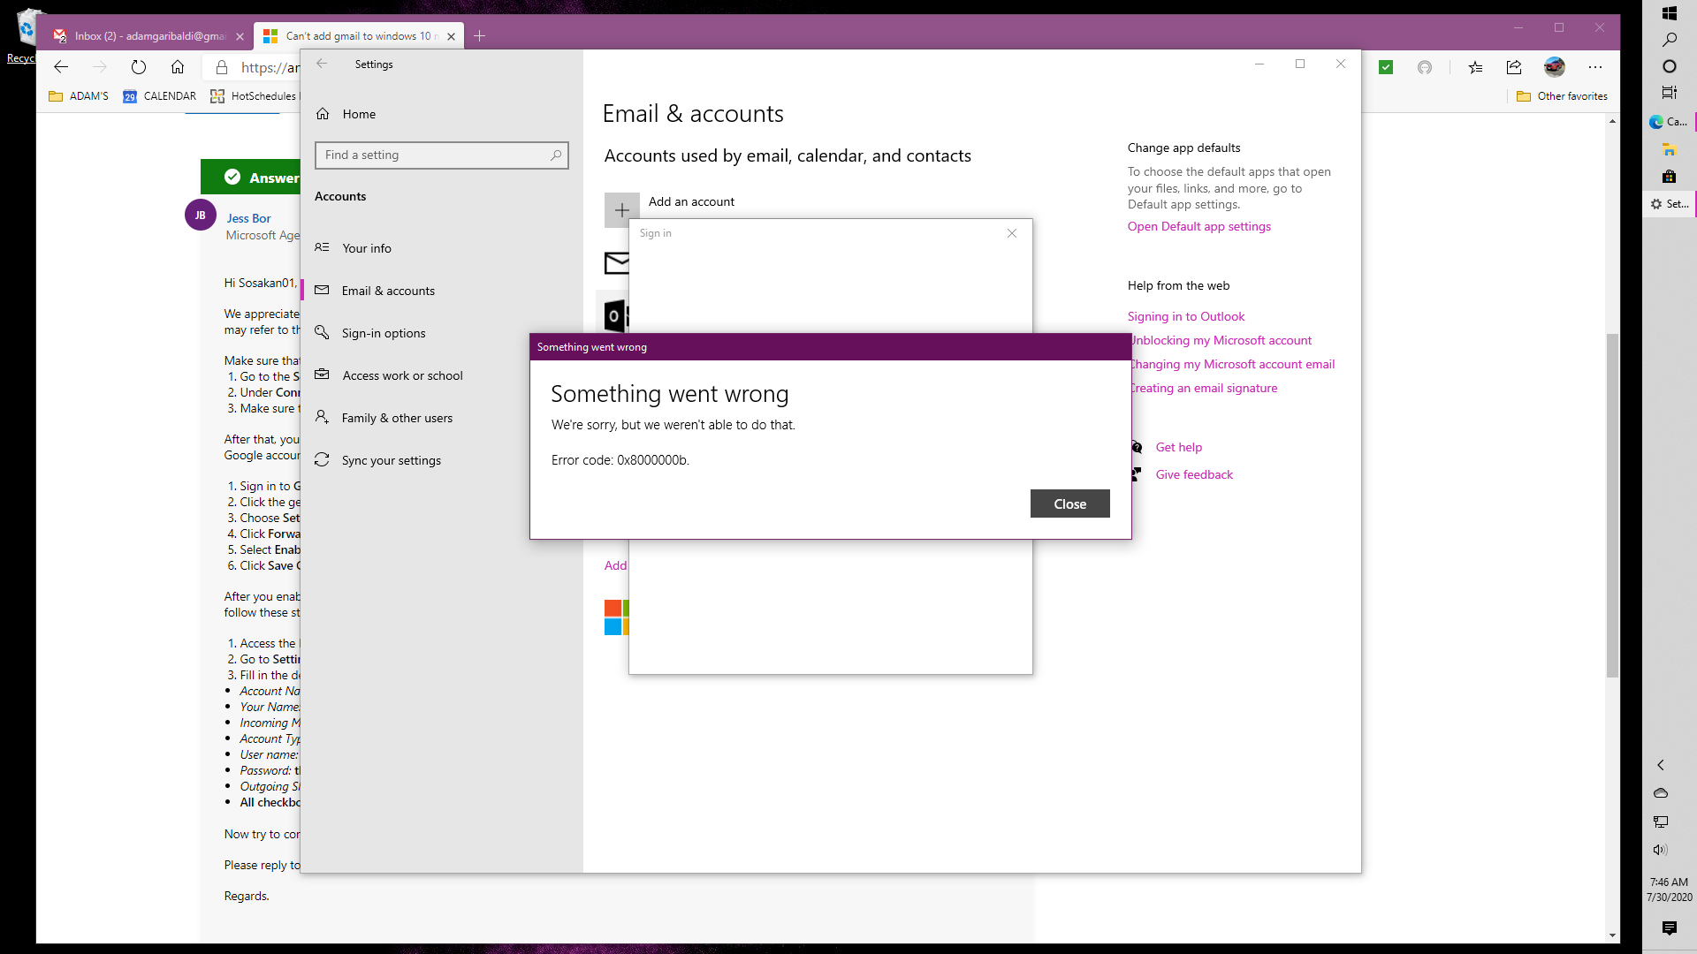Open the clock showing 7:46 AM
This screenshot has height=954, width=1697.
pyautogui.click(x=1670, y=890)
